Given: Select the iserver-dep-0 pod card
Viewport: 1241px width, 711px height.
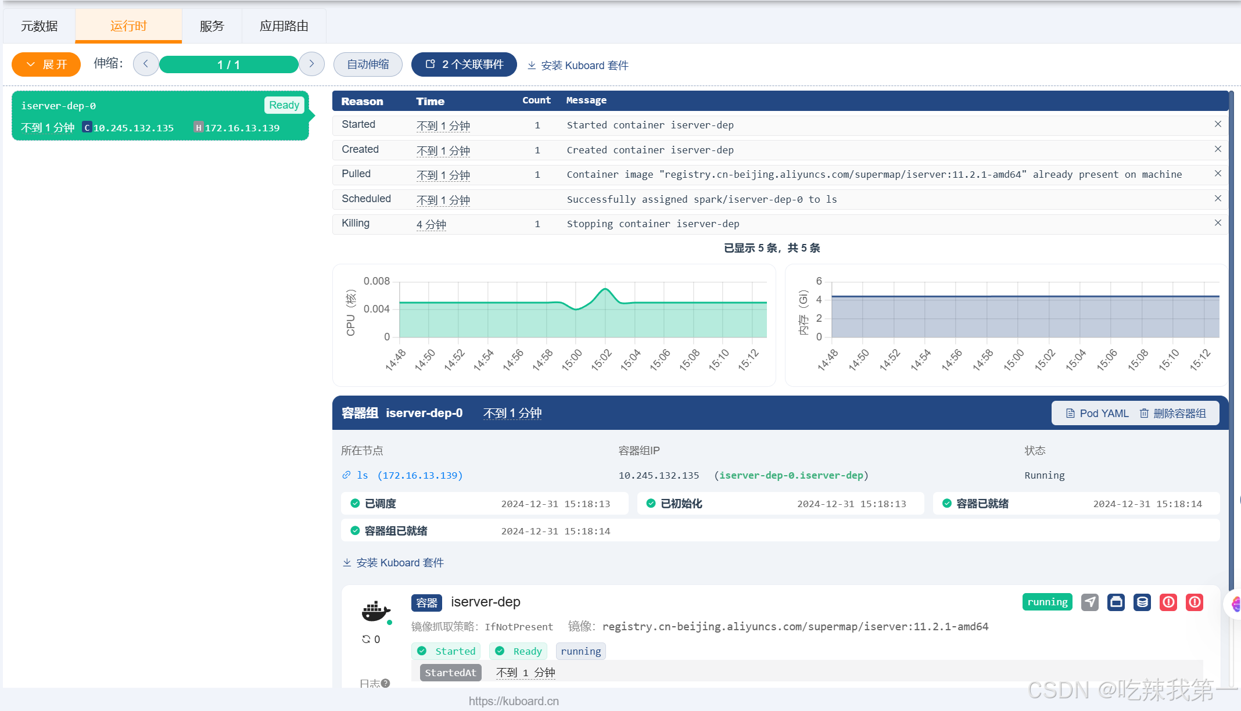Looking at the screenshot, I should tap(160, 116).
